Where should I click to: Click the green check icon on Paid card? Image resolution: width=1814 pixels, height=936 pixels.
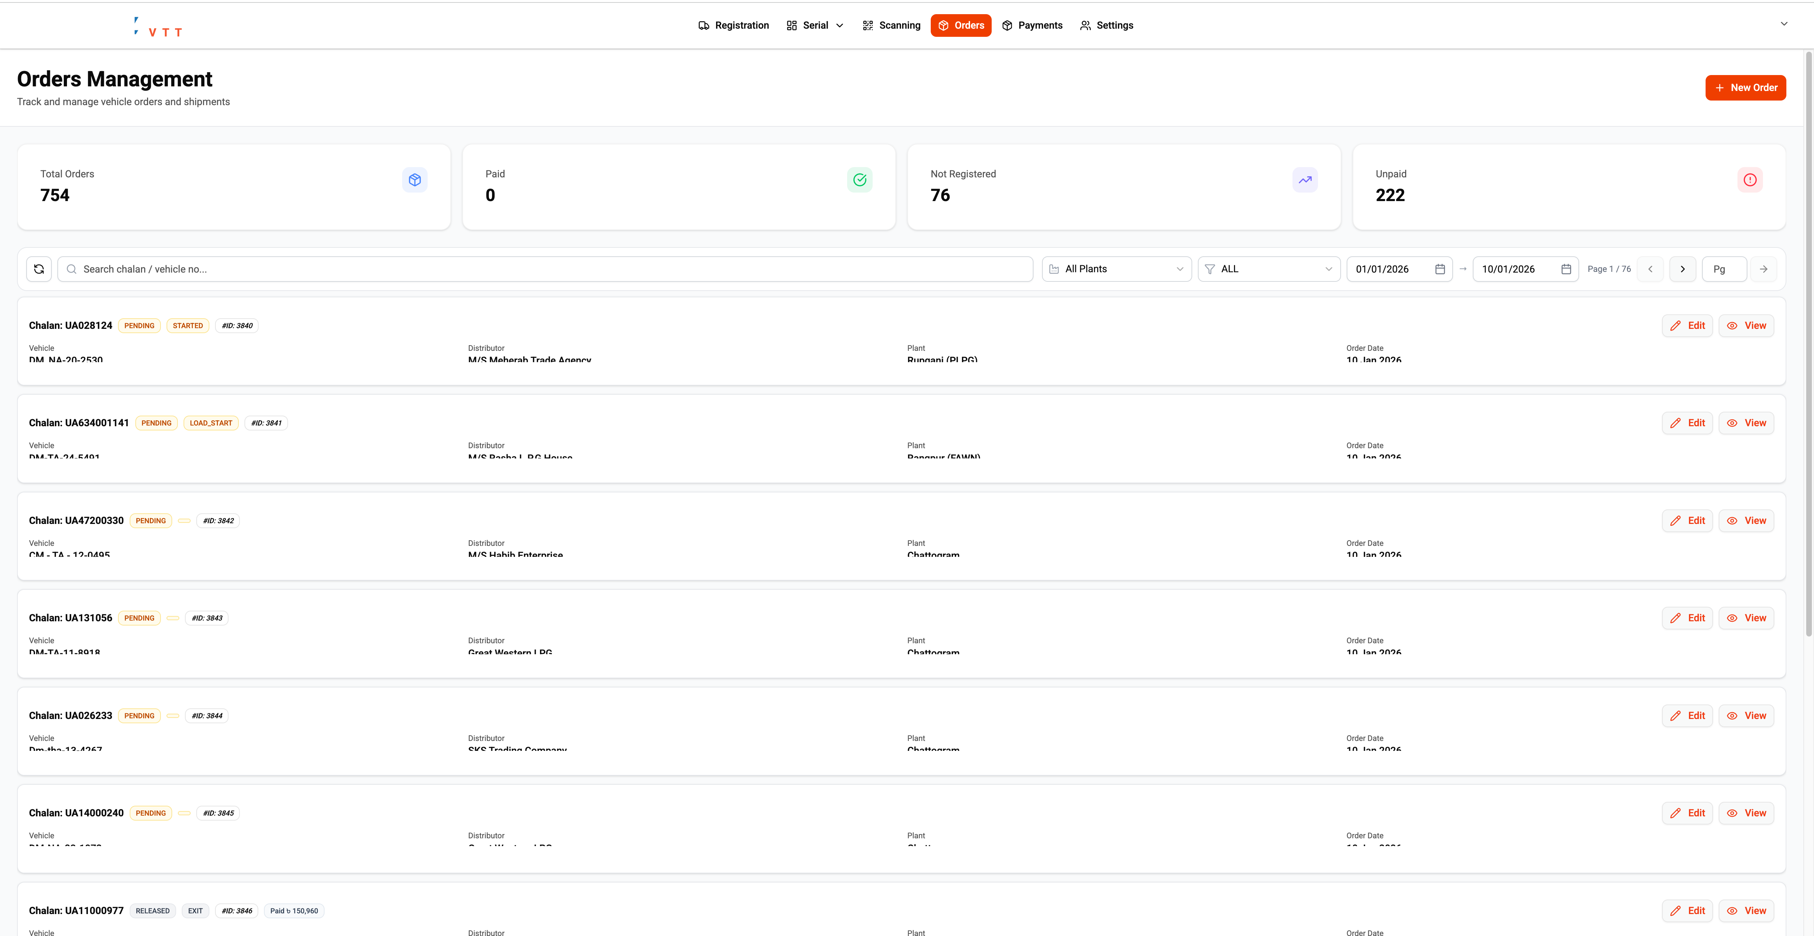pos(859,179)
